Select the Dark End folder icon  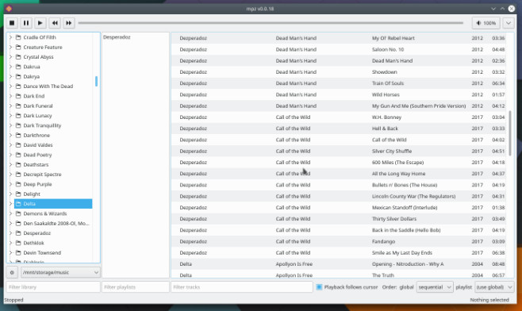pyautogui.click(x=19, y=96)
